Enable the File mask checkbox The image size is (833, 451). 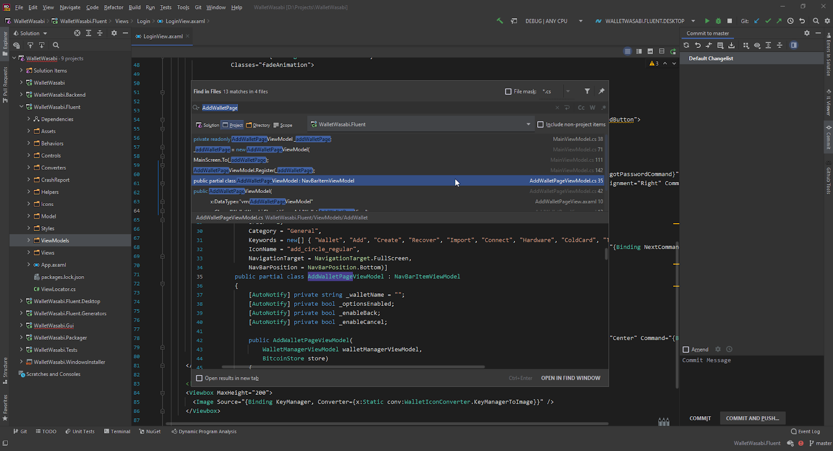coord(508,92)
